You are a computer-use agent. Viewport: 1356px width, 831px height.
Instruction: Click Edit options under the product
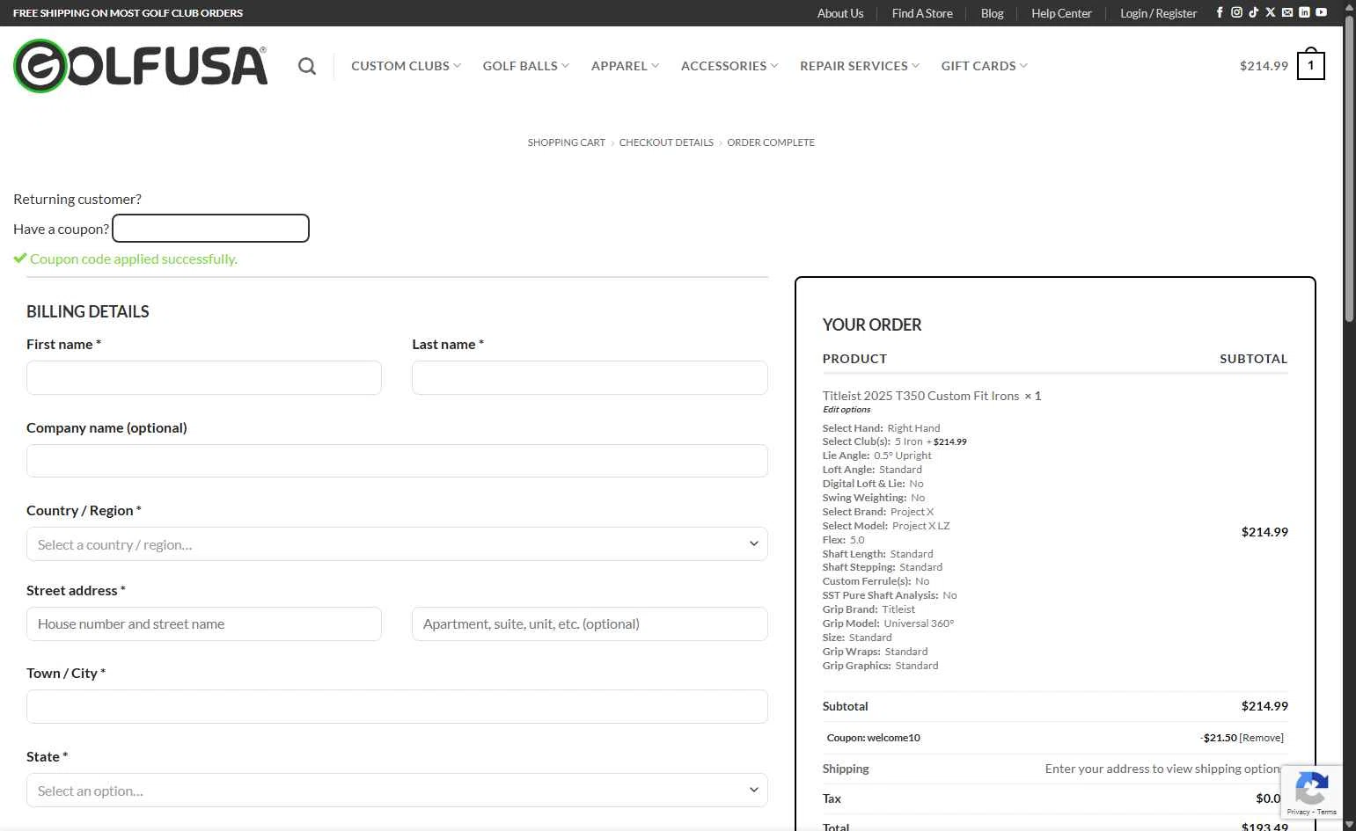click(847, 410)
